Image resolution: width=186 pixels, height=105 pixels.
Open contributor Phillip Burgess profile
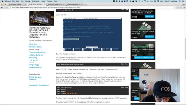(x=35, y=77)
